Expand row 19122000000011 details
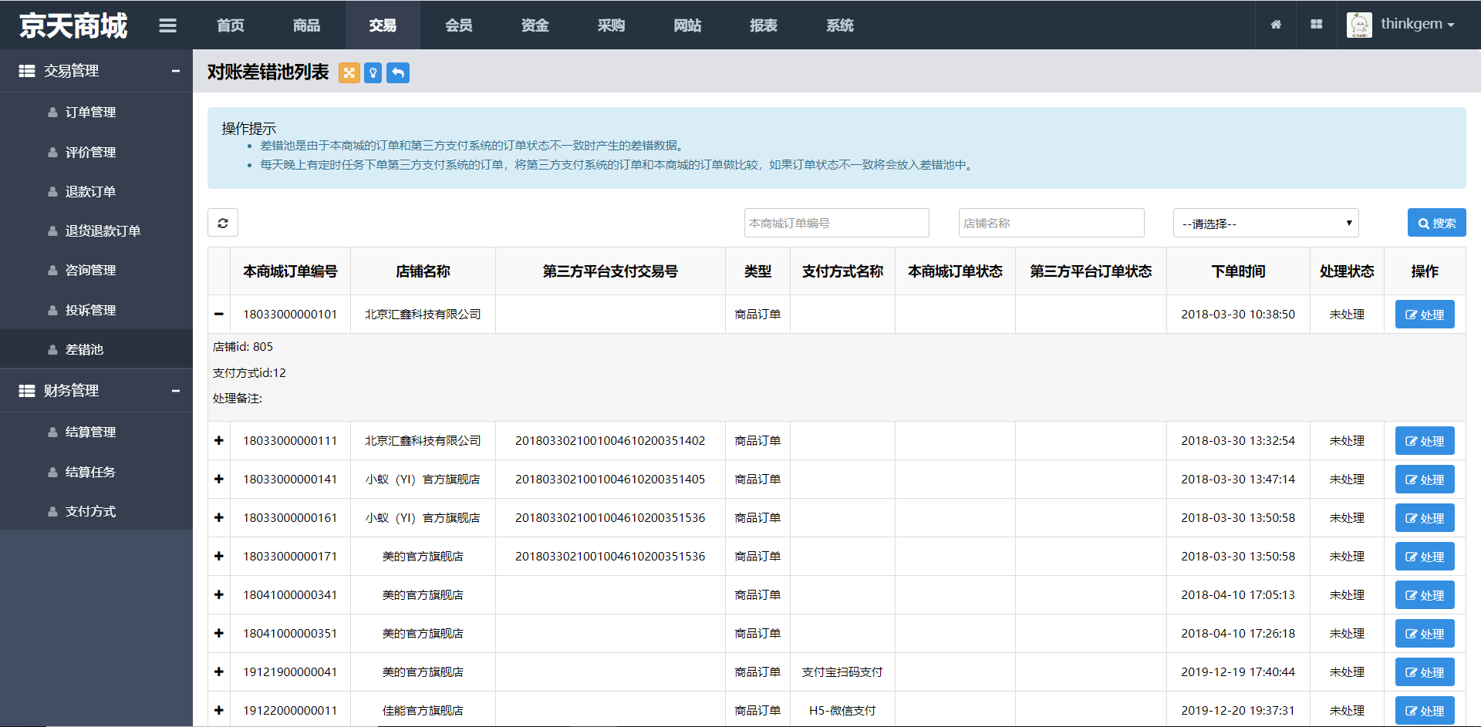1481x727 pixels. click(219, 710)
